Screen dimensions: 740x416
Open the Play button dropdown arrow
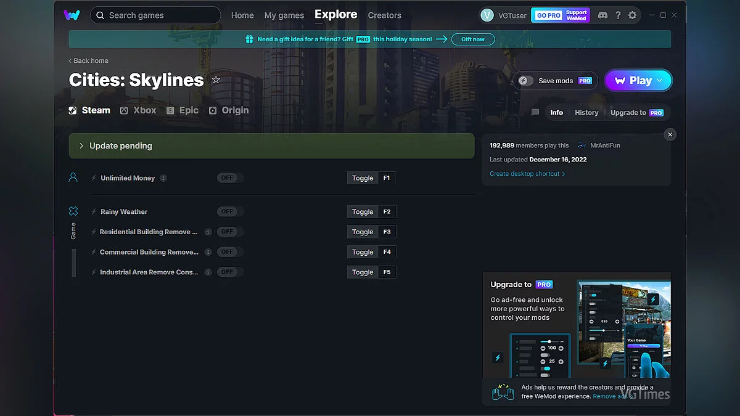pyautogui.click(x=660, y=80)
